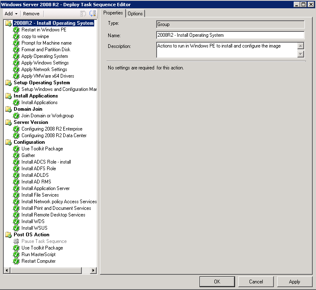This screenshot has width=316, height=290.
Task: Click the check icon beside Apply Windows Settings
Action: pos(16,63)
